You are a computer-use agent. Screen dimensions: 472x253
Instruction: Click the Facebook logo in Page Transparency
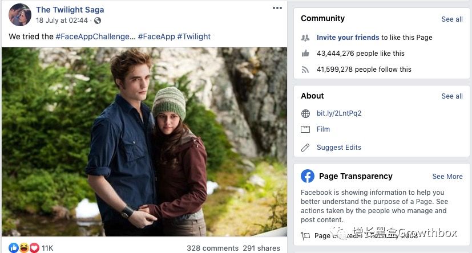coord(308,176)
